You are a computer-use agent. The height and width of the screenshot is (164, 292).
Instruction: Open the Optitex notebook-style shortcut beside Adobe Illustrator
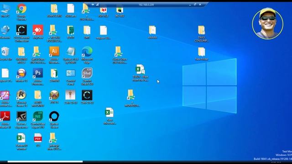tap(71, 51)
